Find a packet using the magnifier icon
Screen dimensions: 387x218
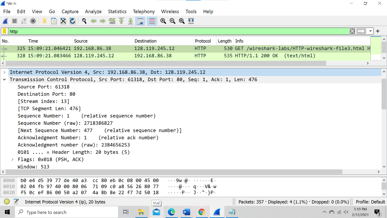click(x=84, y=21)
